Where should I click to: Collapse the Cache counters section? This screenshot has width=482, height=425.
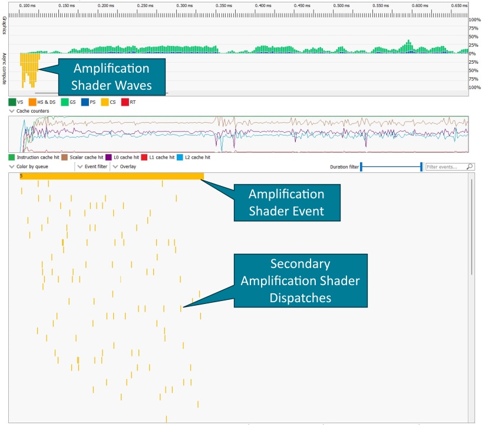12,111
